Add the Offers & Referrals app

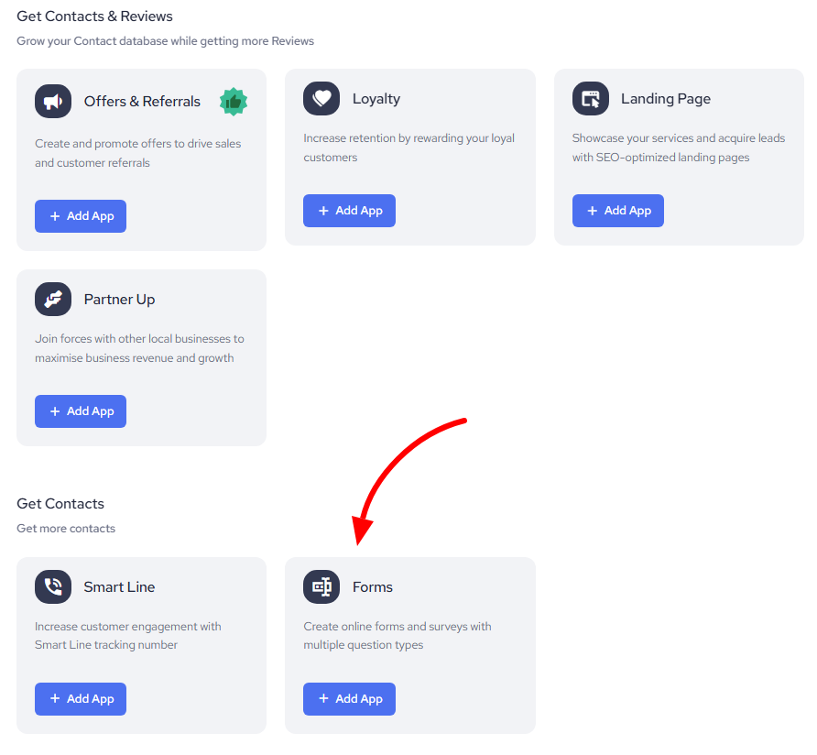click(x=81, y=216)
